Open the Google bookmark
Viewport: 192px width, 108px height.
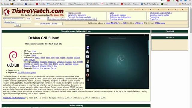(5, 4)
